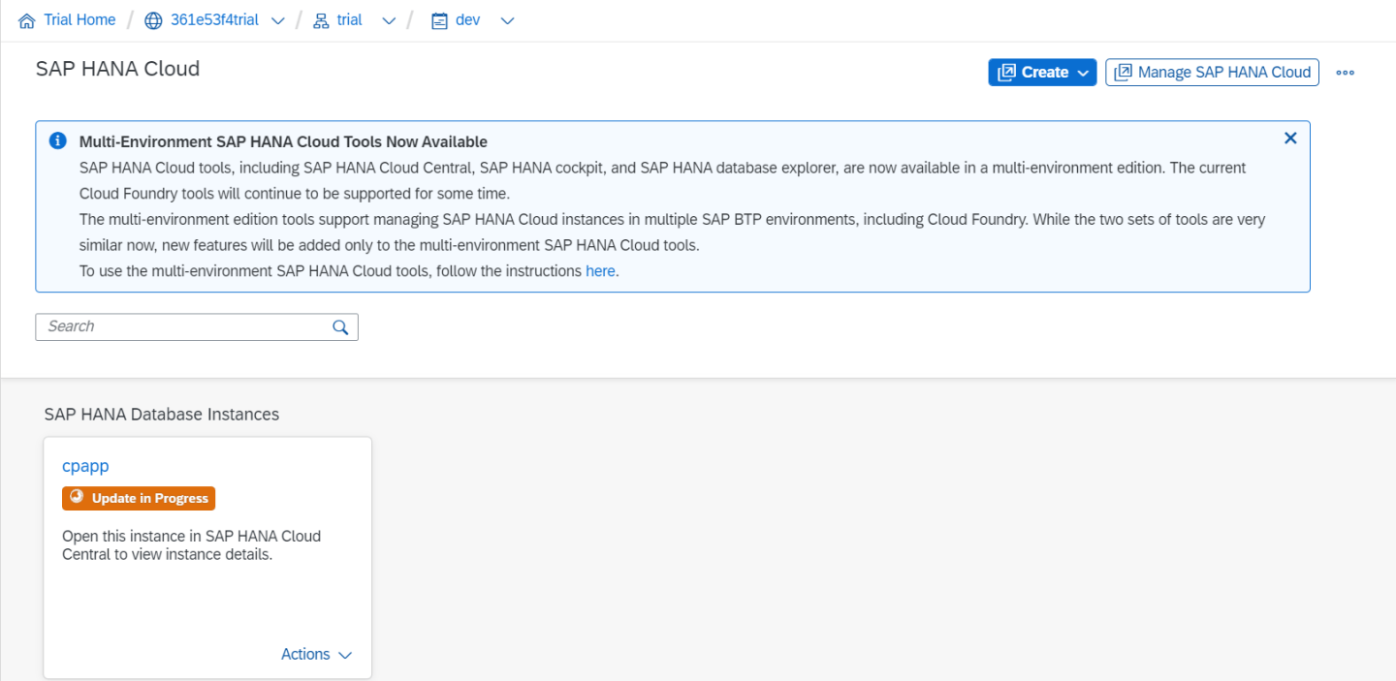The image size is (1396, 681).
Task: Expand the 361e53f4trial breadcrumb dropdown chevron
Action: [x=278, y=21]
